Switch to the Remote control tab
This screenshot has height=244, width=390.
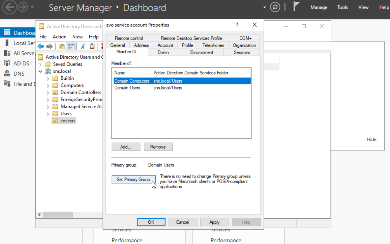point(129,38)
